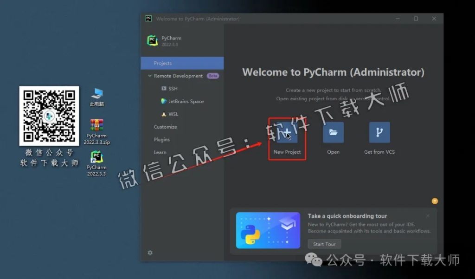Click the Beta badge next to Remote Development

pyautogui.click(x=213, y=76)
